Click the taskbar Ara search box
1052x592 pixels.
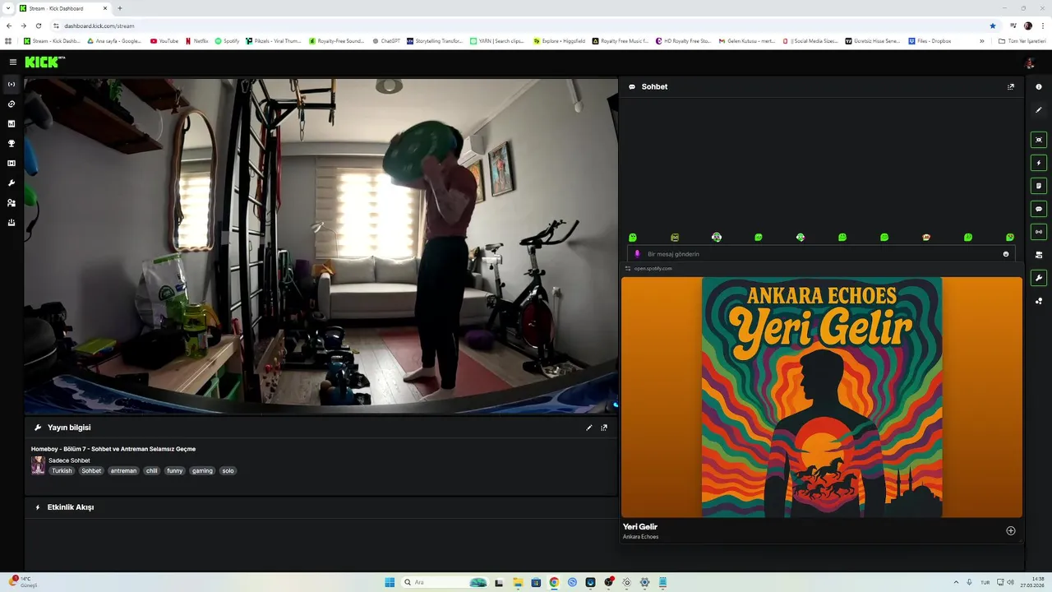click(444, 582)
